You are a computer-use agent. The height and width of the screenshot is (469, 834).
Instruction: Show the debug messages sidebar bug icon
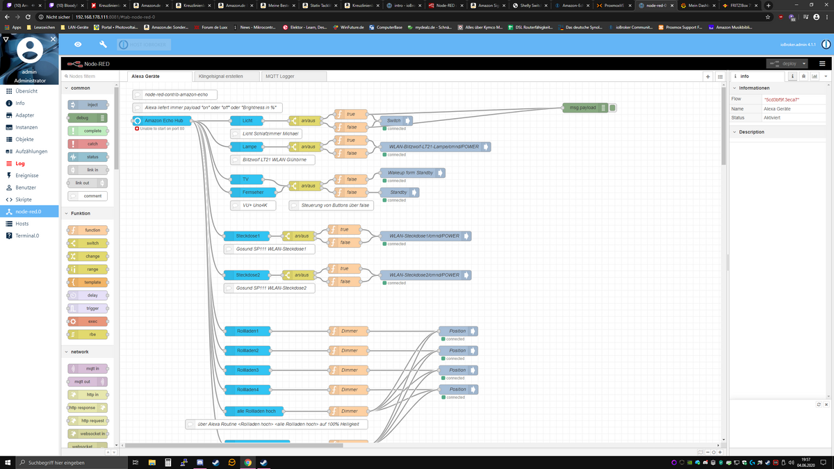click(x=803, y=76)
